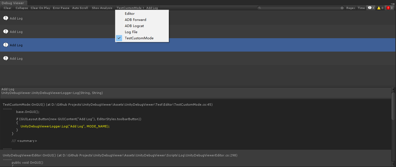Image resolution: width=396 pixels, height=167 pixels.
Task: Clear the log list
Action: point(8,8)
